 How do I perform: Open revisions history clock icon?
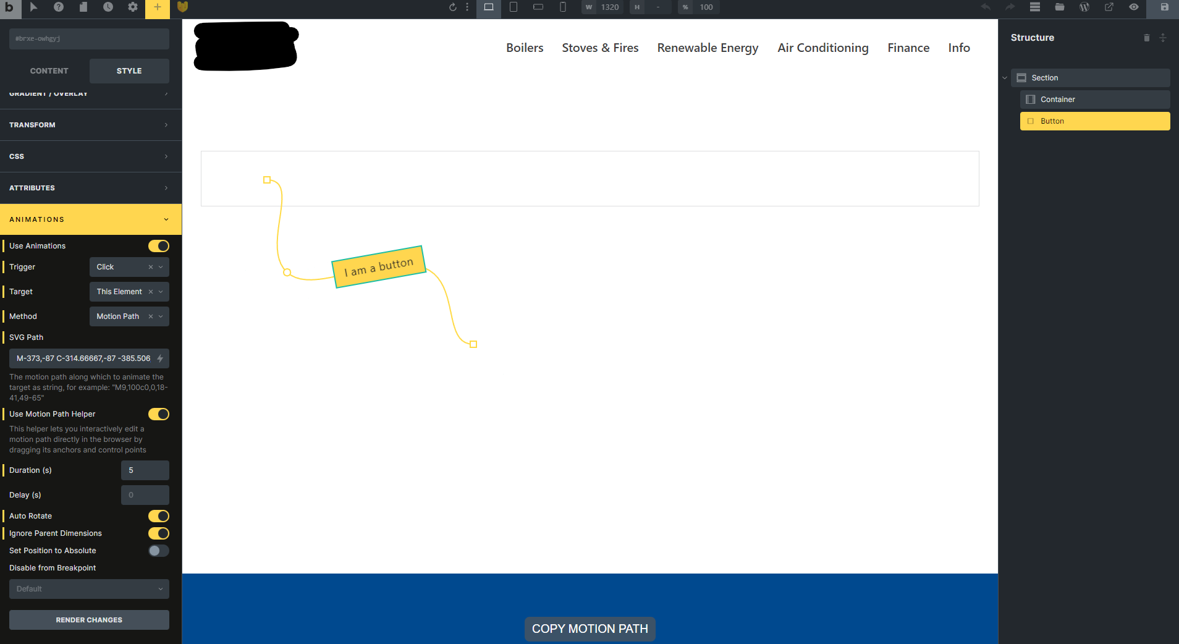point(108,7)
